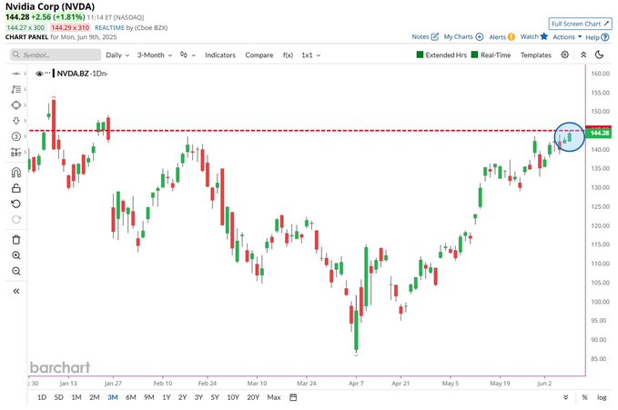Click the Notes pencil icon
This screenshot has width=618, height=410.
pyautogui.click(x=435, y=36)
